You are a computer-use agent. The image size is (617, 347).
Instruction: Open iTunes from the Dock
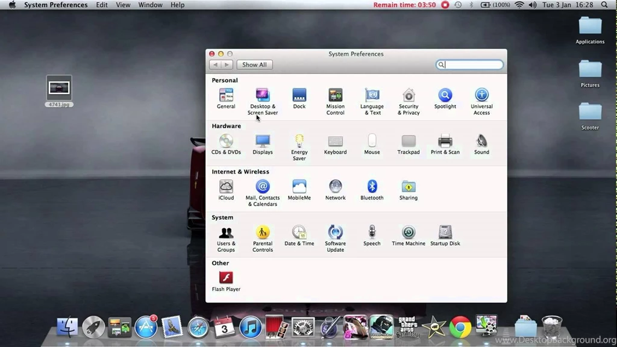tap(250, 327)
